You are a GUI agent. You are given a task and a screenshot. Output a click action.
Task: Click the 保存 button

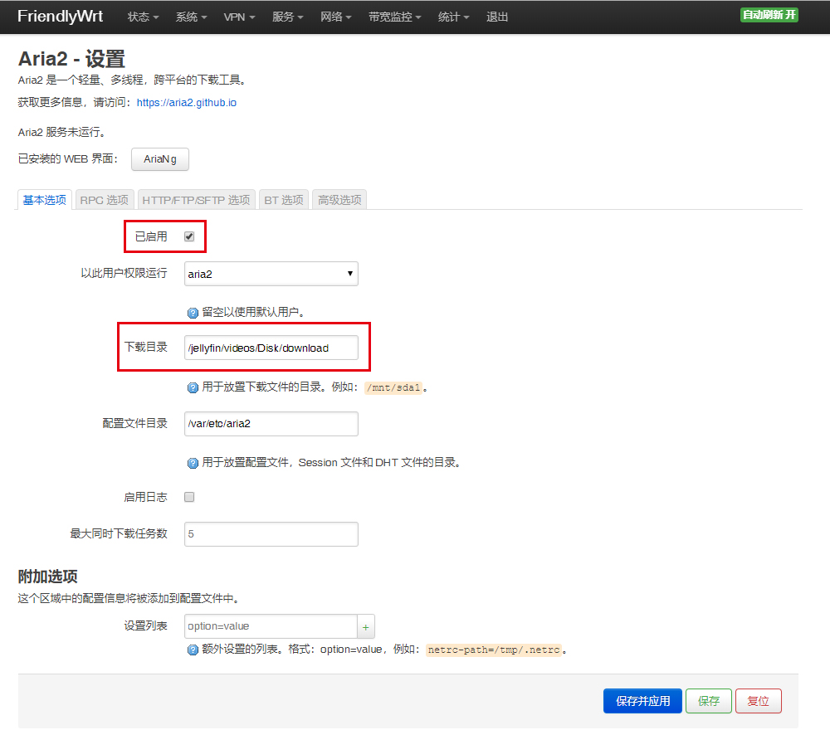(x=708, y=701)
